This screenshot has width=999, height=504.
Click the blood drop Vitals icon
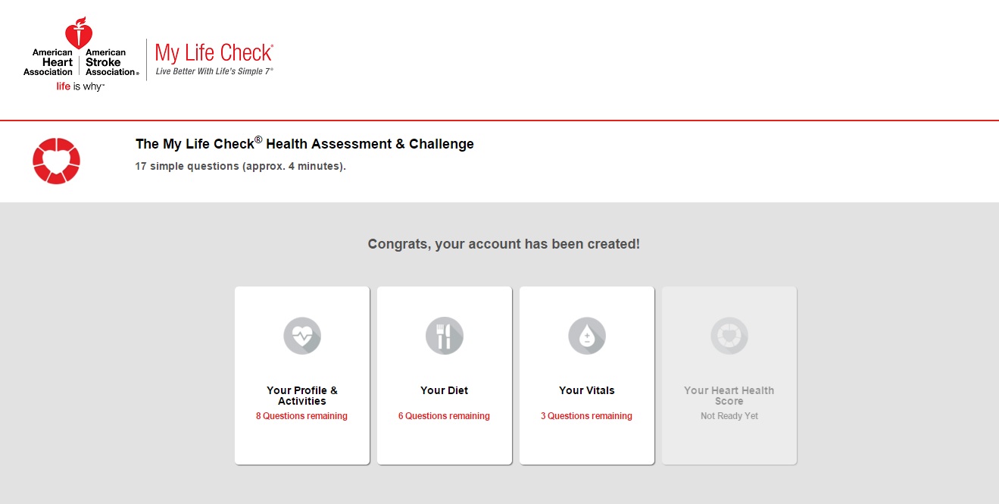point(587,336)
